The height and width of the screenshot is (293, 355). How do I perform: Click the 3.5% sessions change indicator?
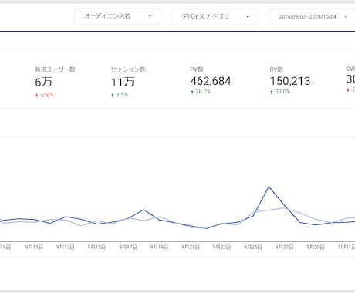point(120,95)
